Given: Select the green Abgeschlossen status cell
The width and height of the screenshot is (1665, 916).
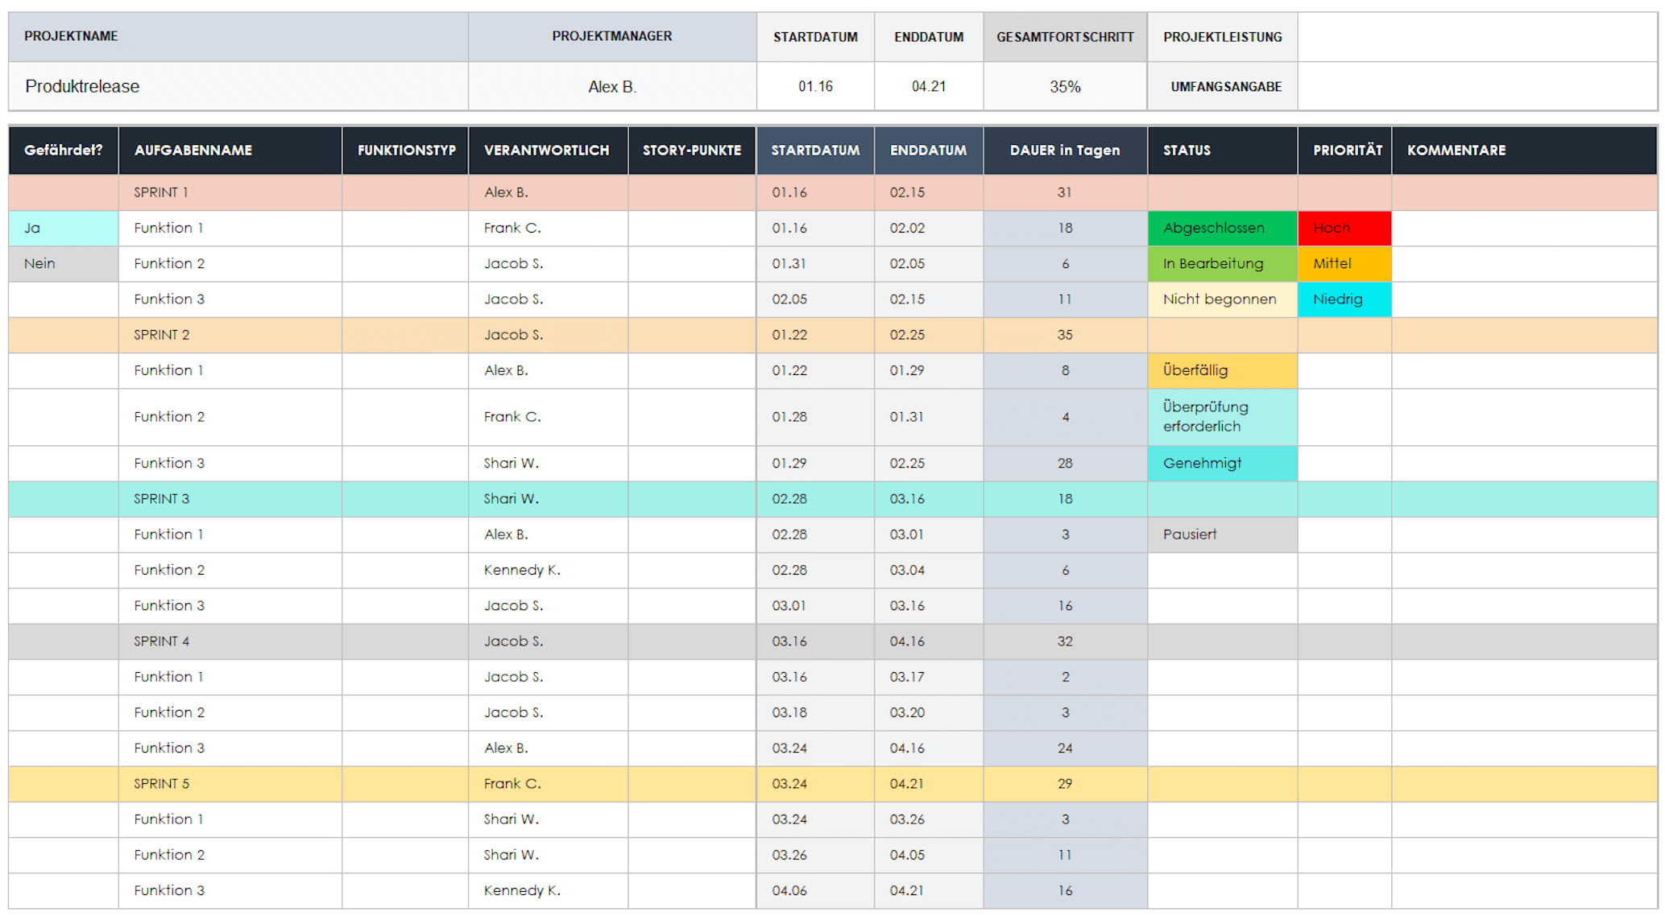Looking at the screenshot, I should point(1221,228).
